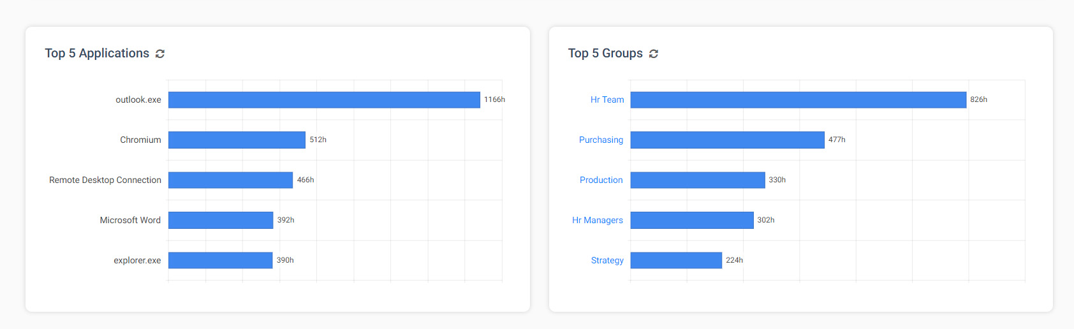This screenshot has width=1074, height=329.
Task: Click the outlook.exe bar in chart
Action: (x=324, y=99)
